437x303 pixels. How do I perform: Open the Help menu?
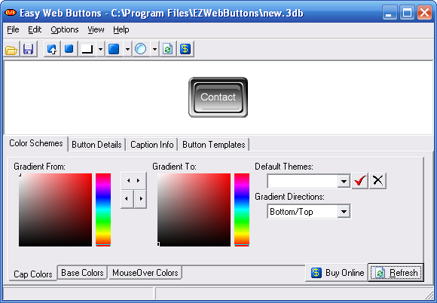pyautogui.click(x=121, y=29)
